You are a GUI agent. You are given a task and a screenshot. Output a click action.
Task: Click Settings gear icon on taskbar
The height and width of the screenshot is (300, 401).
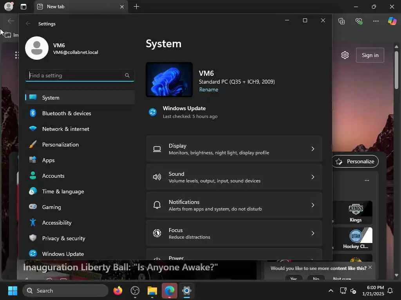coord(187,291)
